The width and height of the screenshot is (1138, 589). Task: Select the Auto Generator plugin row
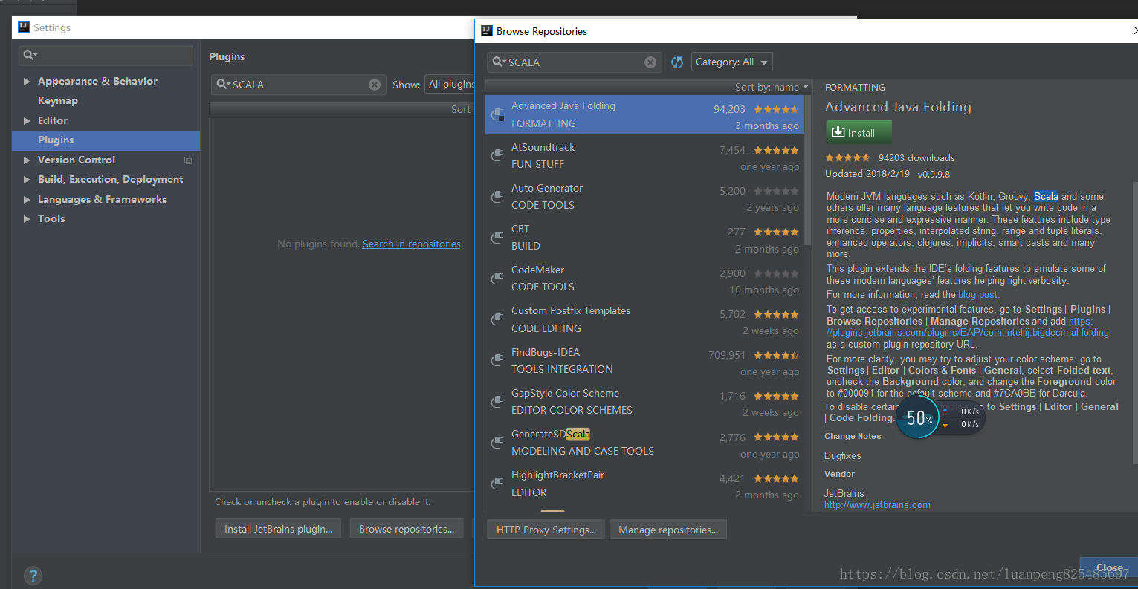[x=644, y=197]
